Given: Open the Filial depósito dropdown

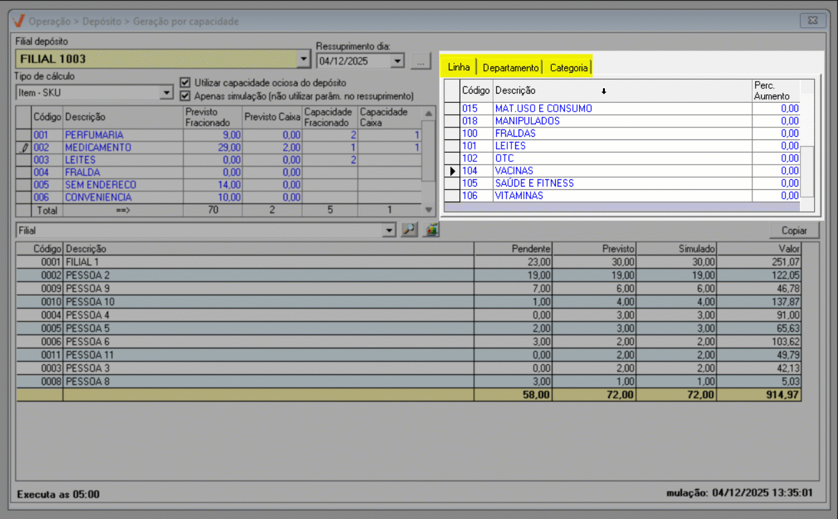Looking at the screenshot, I should click(304, 59).
